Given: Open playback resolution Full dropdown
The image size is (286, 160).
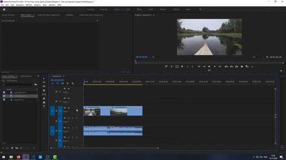Looking at the screenshot, I should 258,57.
